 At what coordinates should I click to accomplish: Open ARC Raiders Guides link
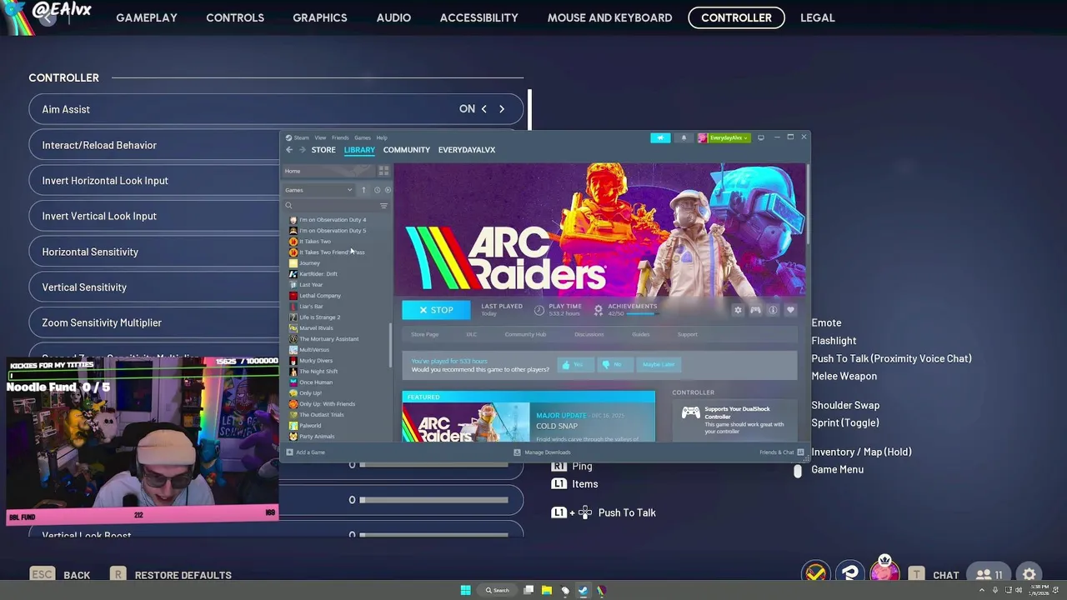640,335
